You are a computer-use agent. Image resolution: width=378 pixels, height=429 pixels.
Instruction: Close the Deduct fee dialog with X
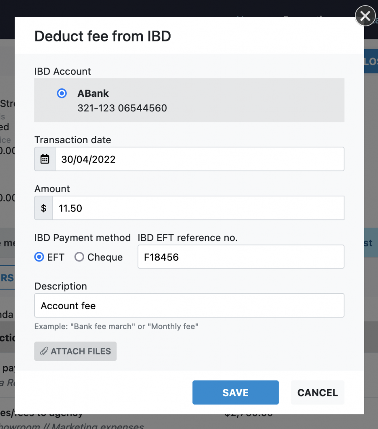click(365, 16)
